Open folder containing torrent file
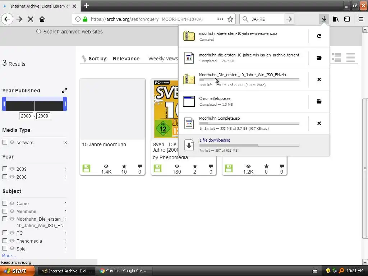The image size is (368, 276). [x=319, y=58]
